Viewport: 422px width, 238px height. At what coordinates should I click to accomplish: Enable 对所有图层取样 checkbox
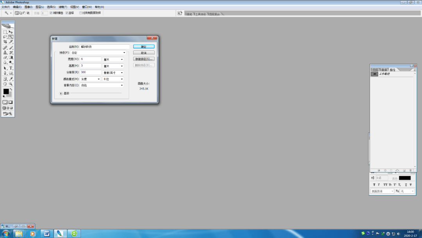80,13
